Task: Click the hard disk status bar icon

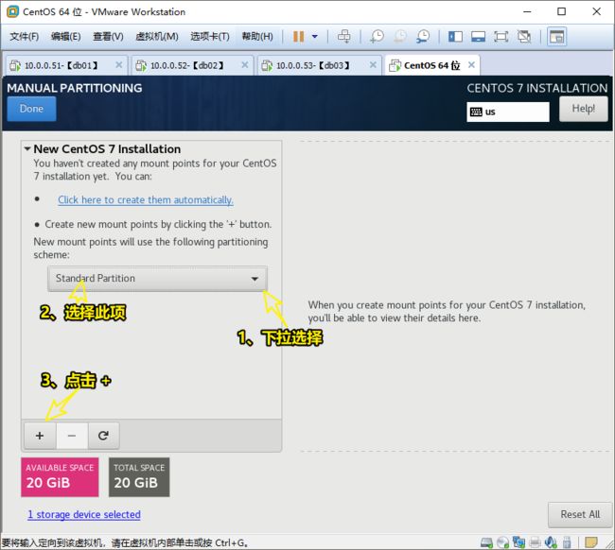Action: click(486, 542)
